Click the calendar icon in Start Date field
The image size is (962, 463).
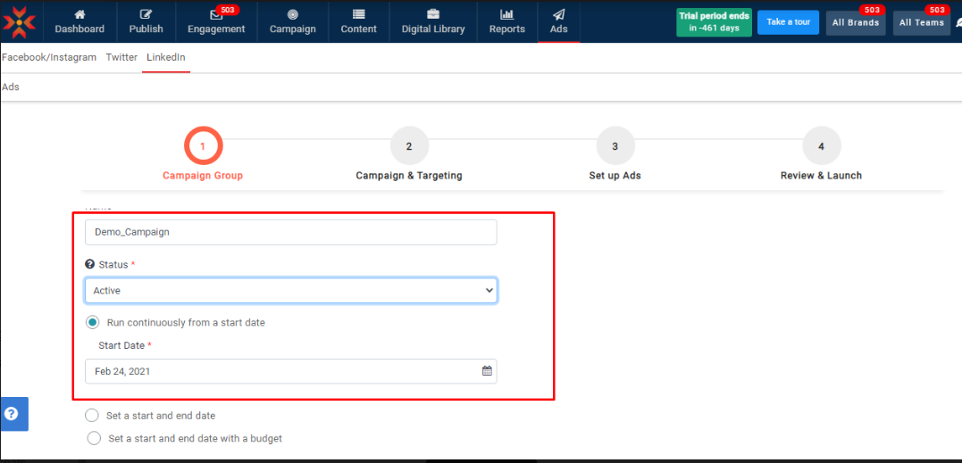point(487,371)
